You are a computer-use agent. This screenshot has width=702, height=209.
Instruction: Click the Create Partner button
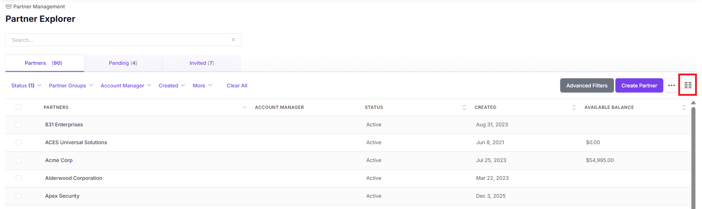639,86
